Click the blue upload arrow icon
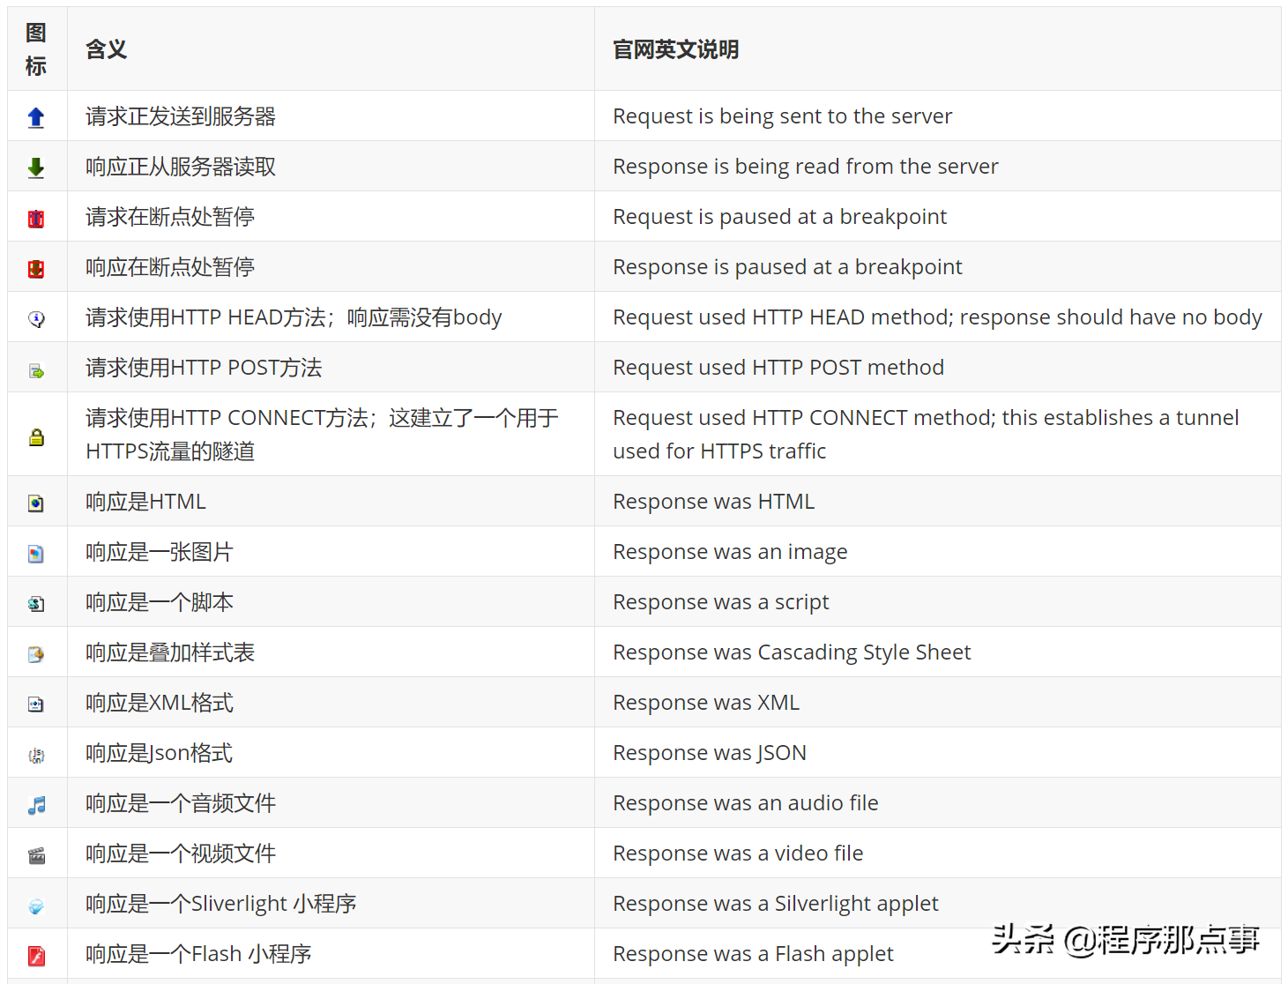 coord(36,116)
